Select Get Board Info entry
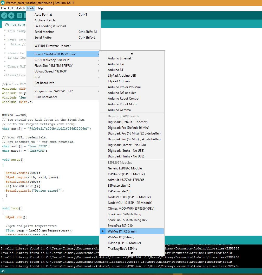 click(x=63, y=83)
